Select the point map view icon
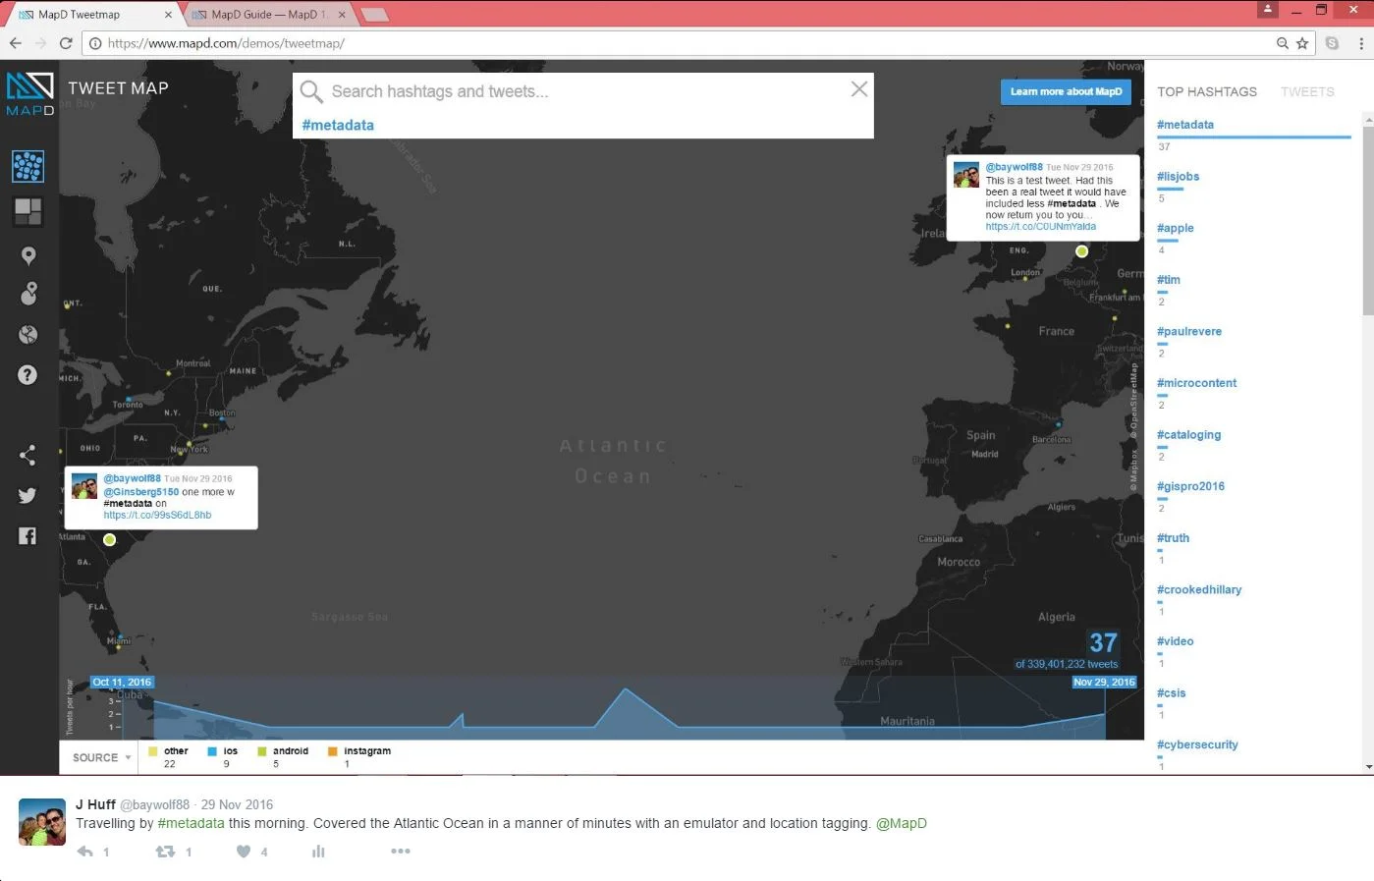 pyautogui.click(x=27, y=166)
